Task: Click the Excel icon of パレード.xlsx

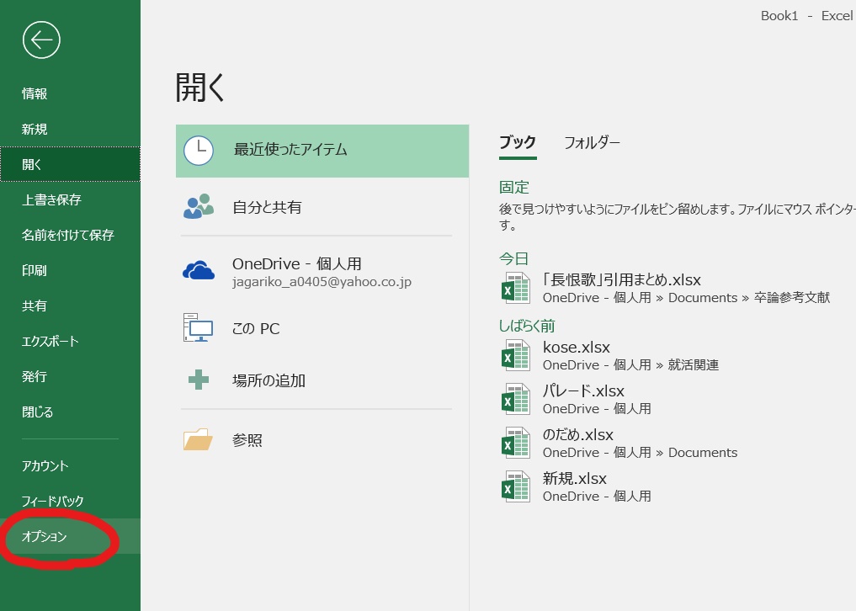Action: 516,399
